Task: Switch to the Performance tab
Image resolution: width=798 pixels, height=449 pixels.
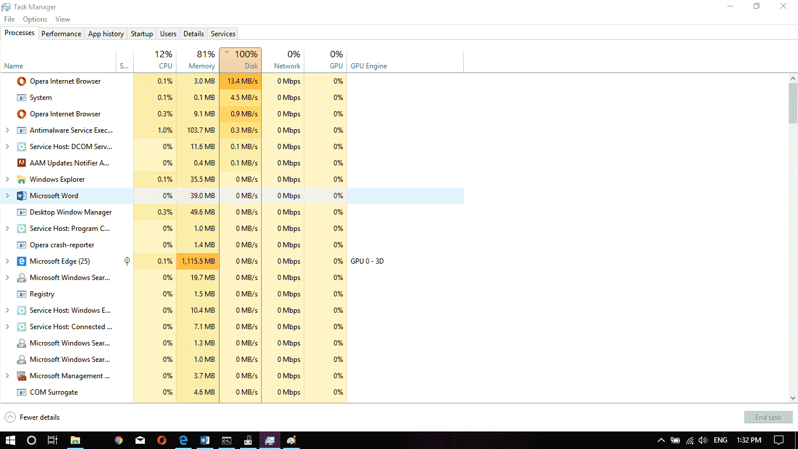Action: pos(61,34)
